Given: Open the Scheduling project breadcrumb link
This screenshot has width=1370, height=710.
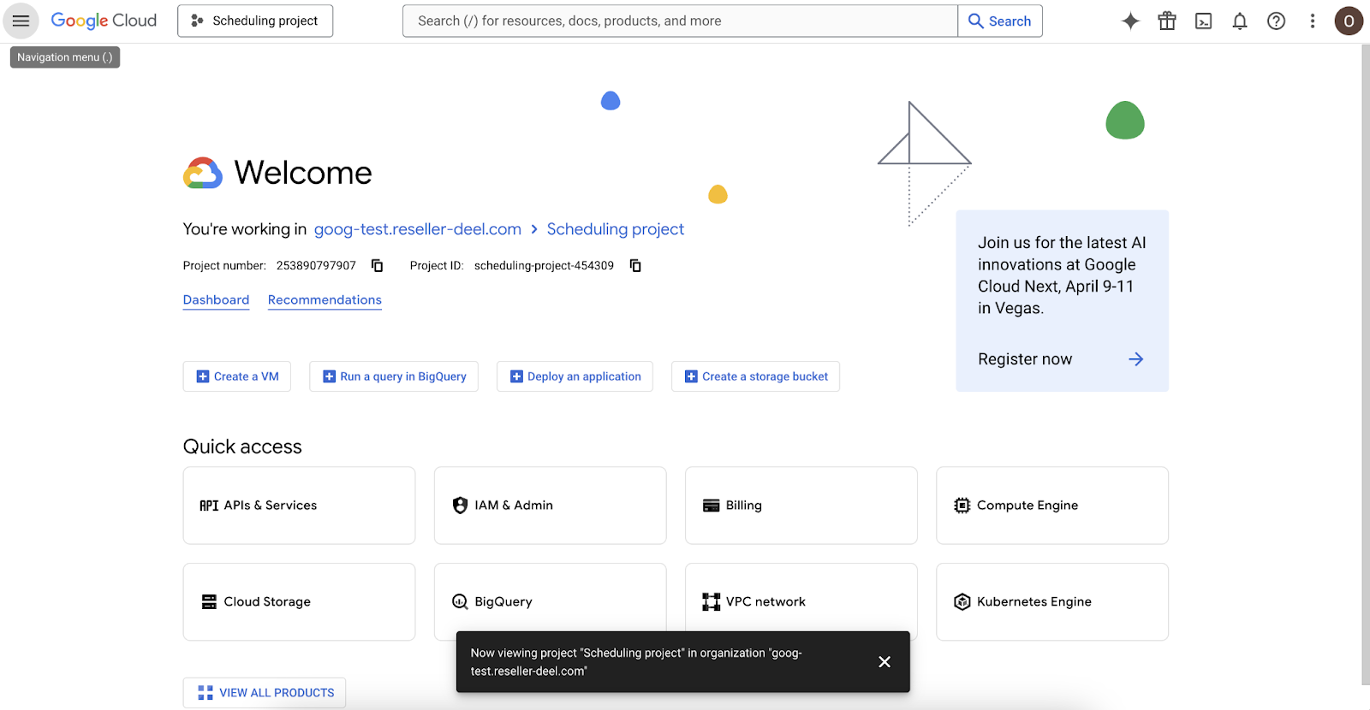Looking at the screenshot, I should coord(616,229).
